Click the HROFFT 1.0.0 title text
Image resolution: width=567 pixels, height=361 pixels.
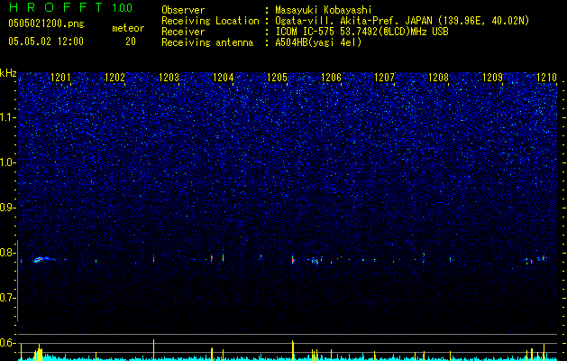tap(70, 7)
